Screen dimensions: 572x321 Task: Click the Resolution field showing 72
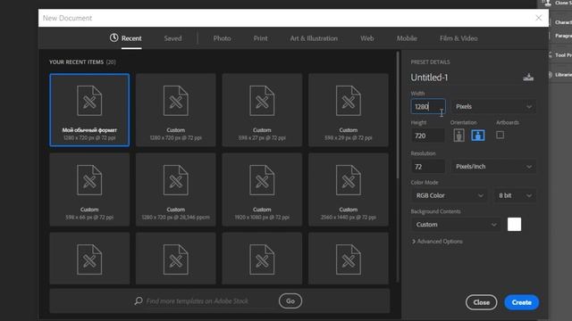coord(428,167)
